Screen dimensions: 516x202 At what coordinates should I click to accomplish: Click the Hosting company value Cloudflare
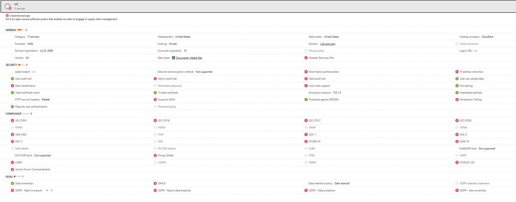(487, 37)
